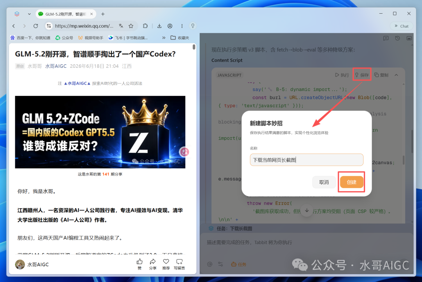The height and width of the screenshot is (282, 422).
Task: Open the 百度一下 bookmark
Action: coord(30,38)
